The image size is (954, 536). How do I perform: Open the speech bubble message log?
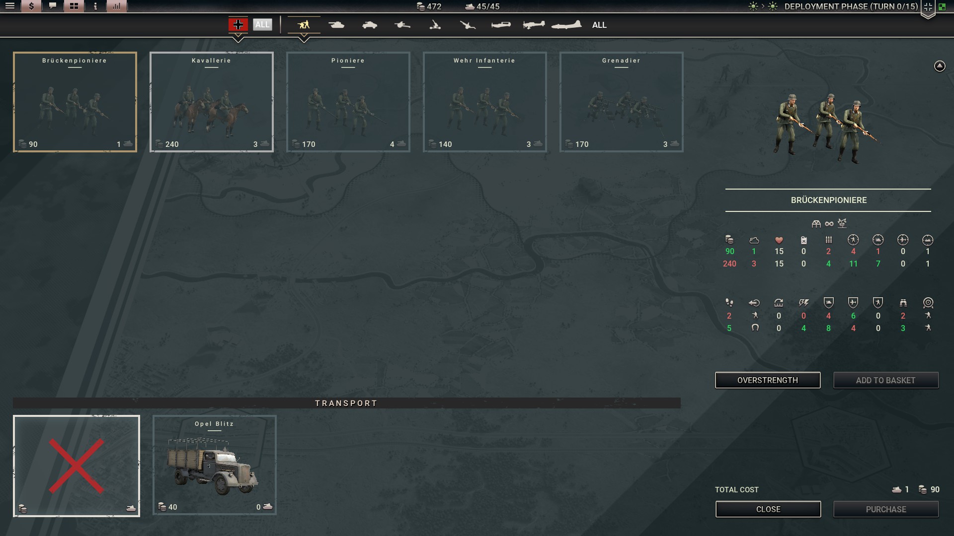click(53, 6)
